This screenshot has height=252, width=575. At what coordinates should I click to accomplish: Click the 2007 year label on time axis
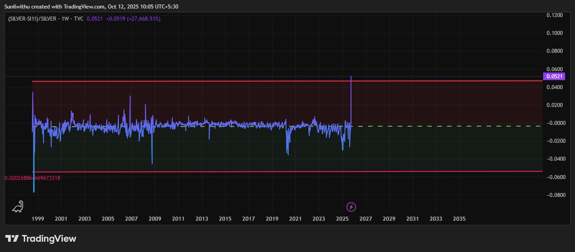[131, 219]
